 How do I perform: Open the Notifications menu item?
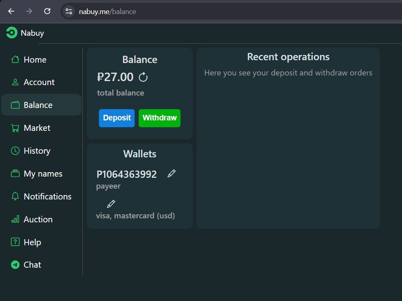[41, 196]
